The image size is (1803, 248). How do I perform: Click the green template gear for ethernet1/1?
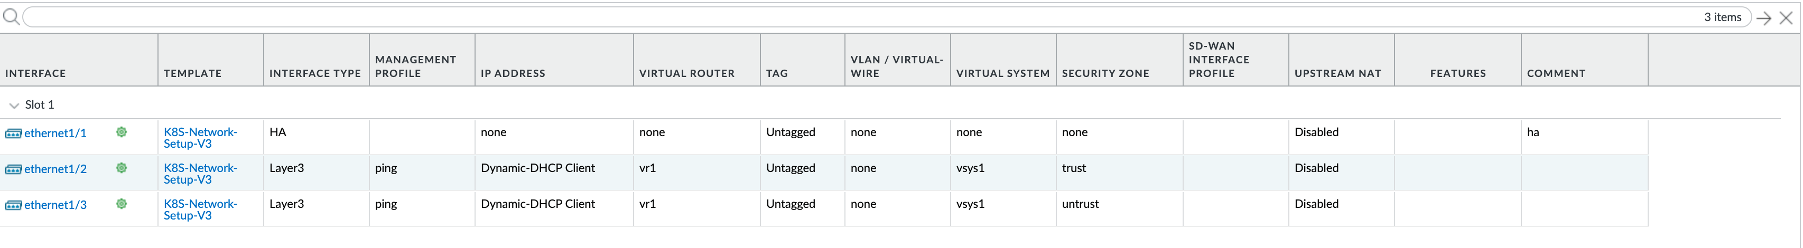[122, 132]
